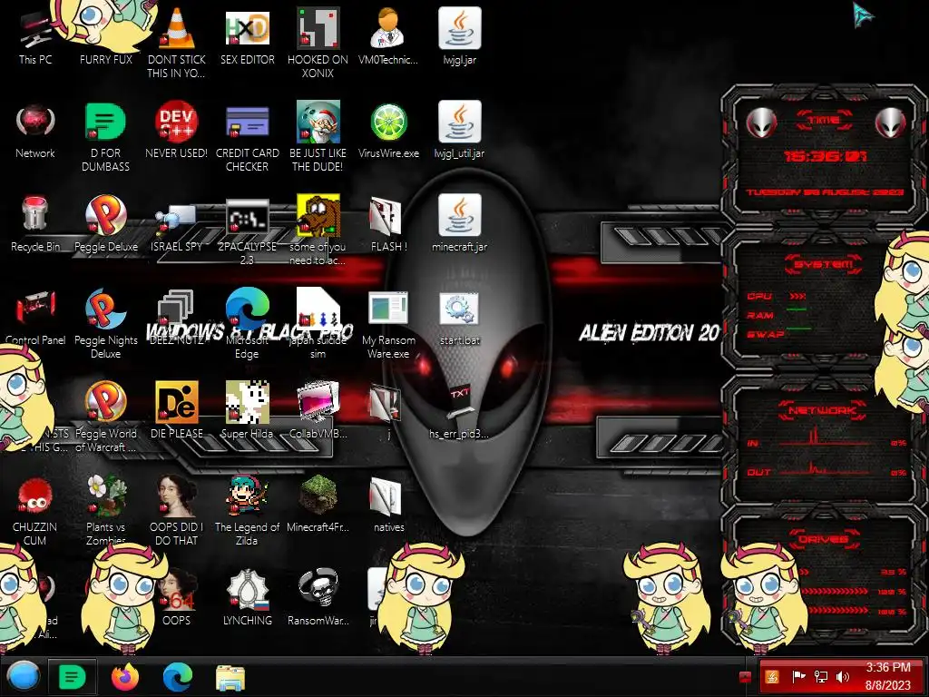This screenshot has width=929, height=697.
Task: Open ISRAEL SPY desktop icon
Action: 177,218
